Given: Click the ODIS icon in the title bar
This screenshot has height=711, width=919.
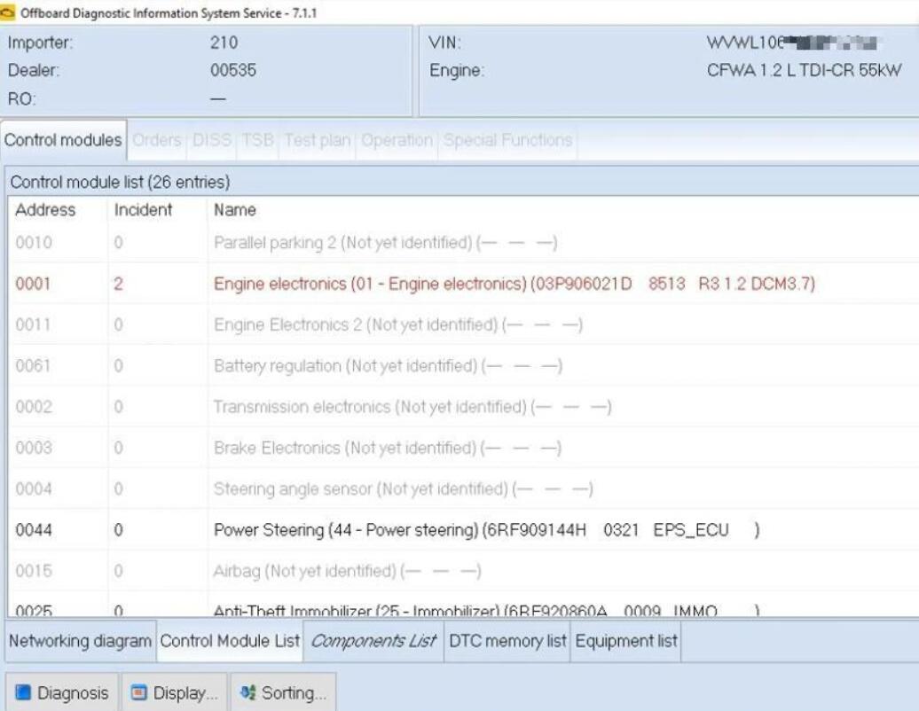Looking at the screenshot, I should (x=9, y=12).
